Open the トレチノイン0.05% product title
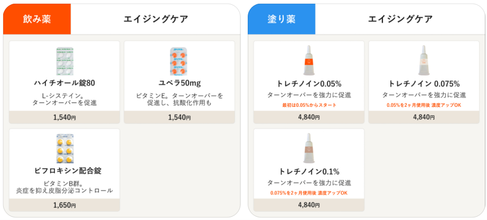The image size is (487, 220). point(309,84)
